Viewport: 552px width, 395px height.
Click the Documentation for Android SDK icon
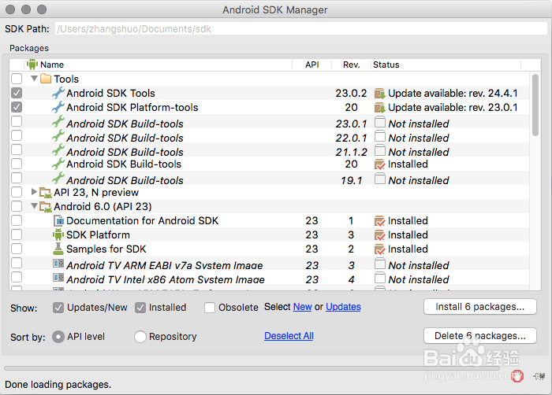tap(58, 221)
